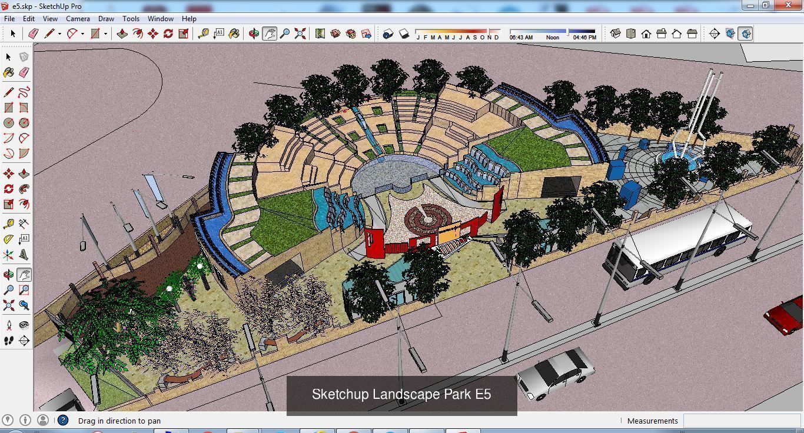
Task: Open the Add Location map icon
Action: 320,34
